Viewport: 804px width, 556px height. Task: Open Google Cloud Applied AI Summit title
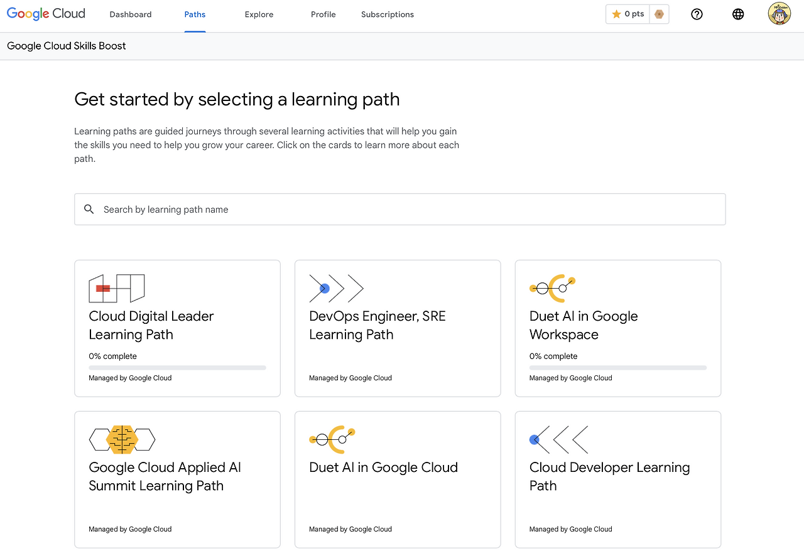point(165,476)
